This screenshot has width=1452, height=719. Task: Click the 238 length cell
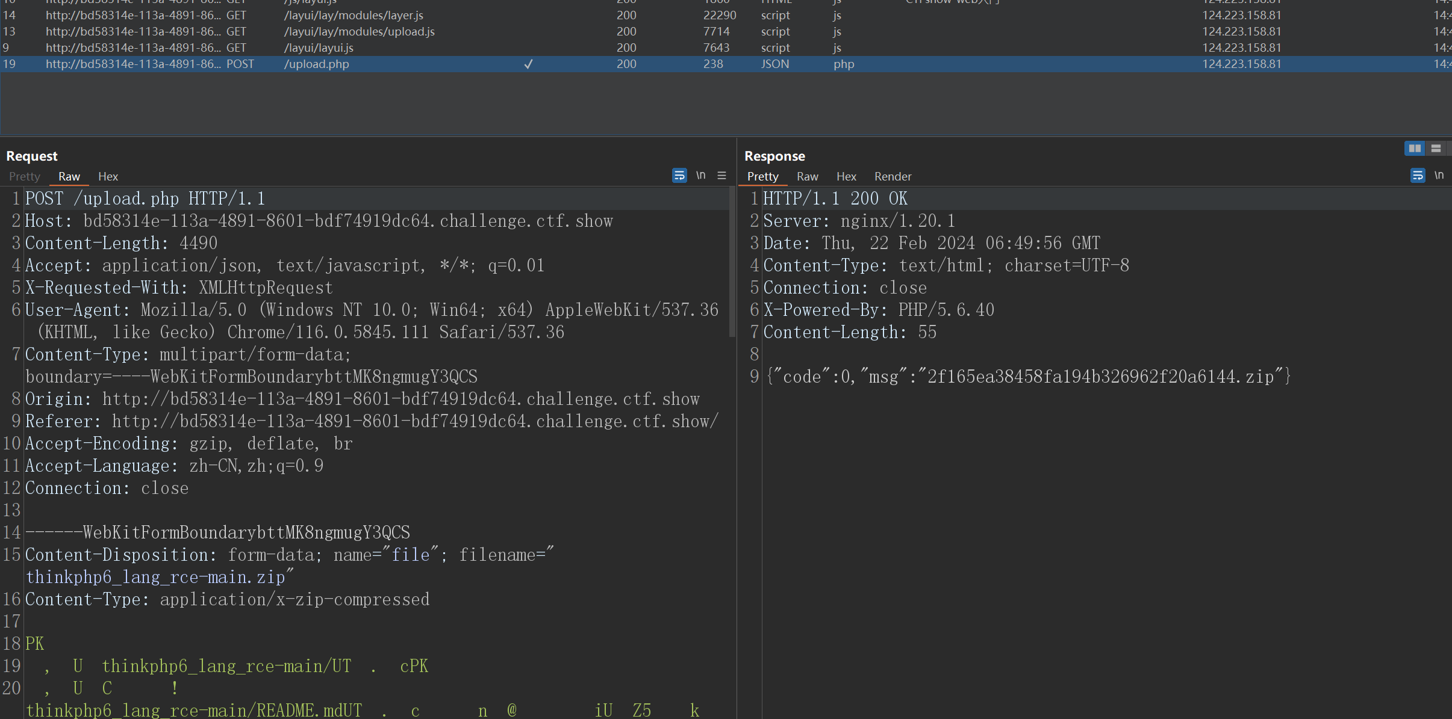[713, 64]
